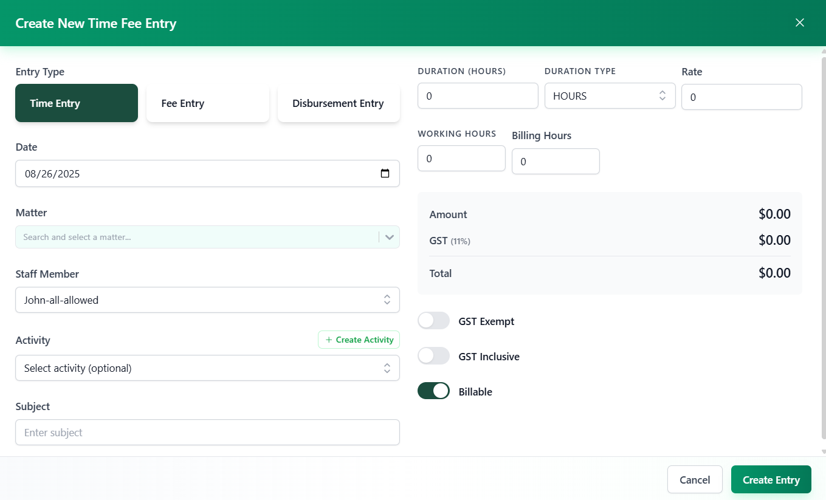Toggle the GST Exempt switch
The width and height of the screenshot is (826, 500).
click(433, 321)
